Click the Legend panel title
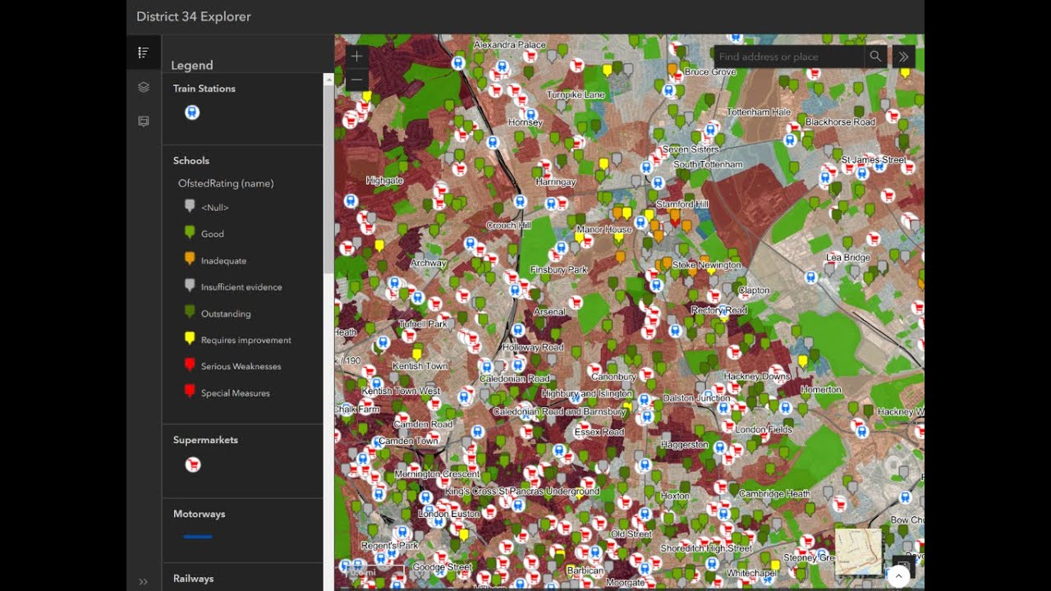This screenshot has height=591, width=1051. (192, 66)
